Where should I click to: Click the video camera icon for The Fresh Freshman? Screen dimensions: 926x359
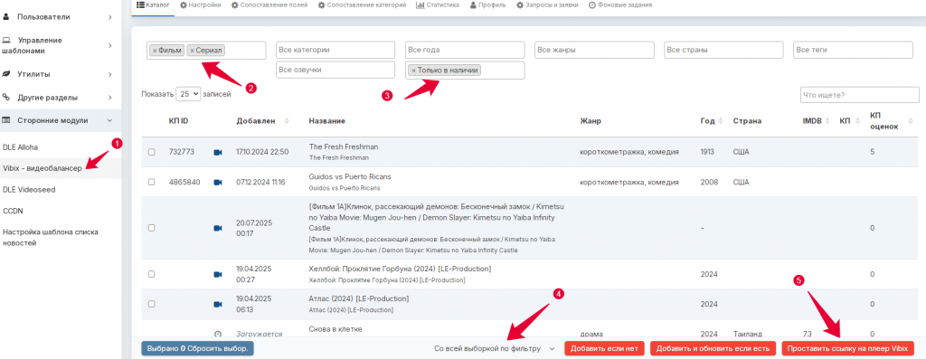click(217, 152)
